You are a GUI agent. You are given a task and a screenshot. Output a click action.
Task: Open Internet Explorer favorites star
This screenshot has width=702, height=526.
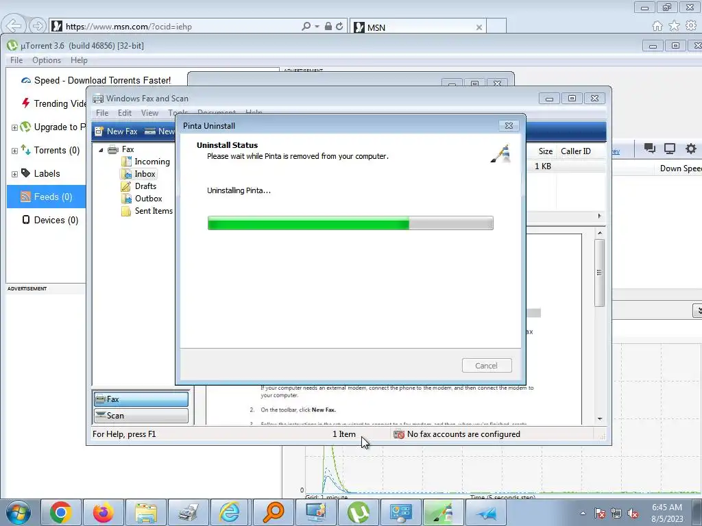(675, 26)
